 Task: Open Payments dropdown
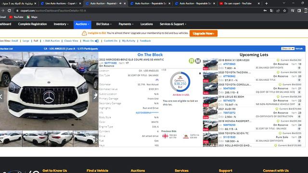click(126, 24)
